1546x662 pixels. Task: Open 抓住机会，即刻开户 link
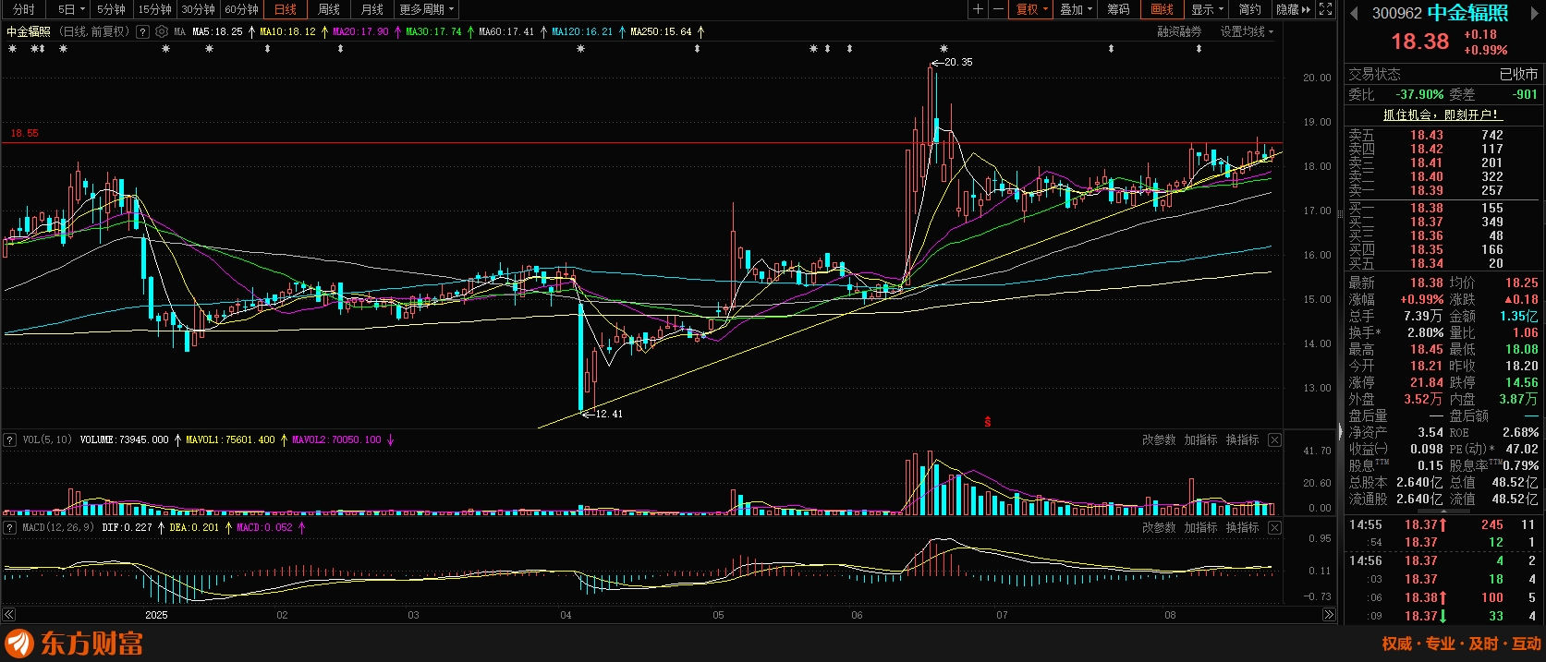tap(1442, 114)
